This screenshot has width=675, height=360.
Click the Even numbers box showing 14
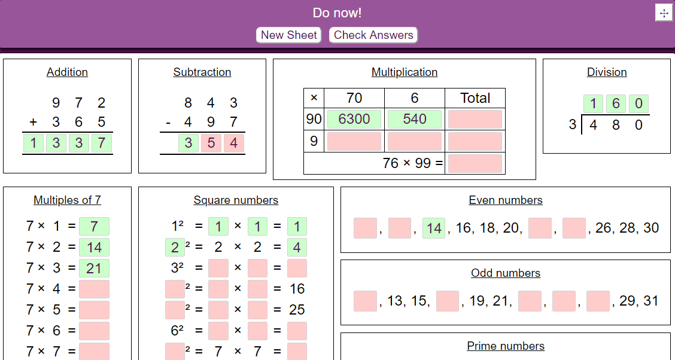[x=434, y=228]
